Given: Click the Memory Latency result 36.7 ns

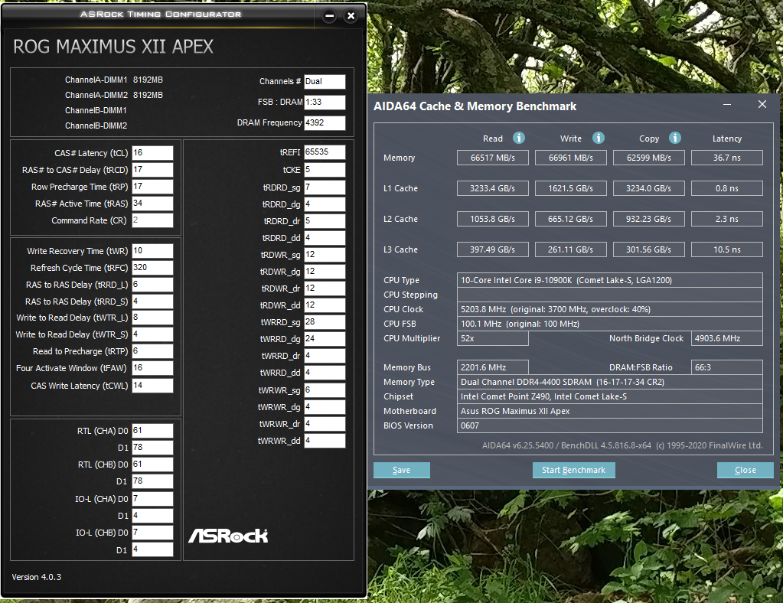Looking at the screenshot, I should pos(727,158).
